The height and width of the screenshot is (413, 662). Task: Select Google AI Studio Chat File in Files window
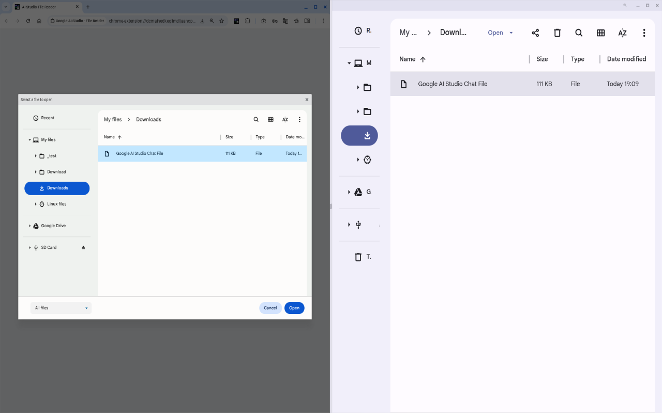(x=522, y=84)
